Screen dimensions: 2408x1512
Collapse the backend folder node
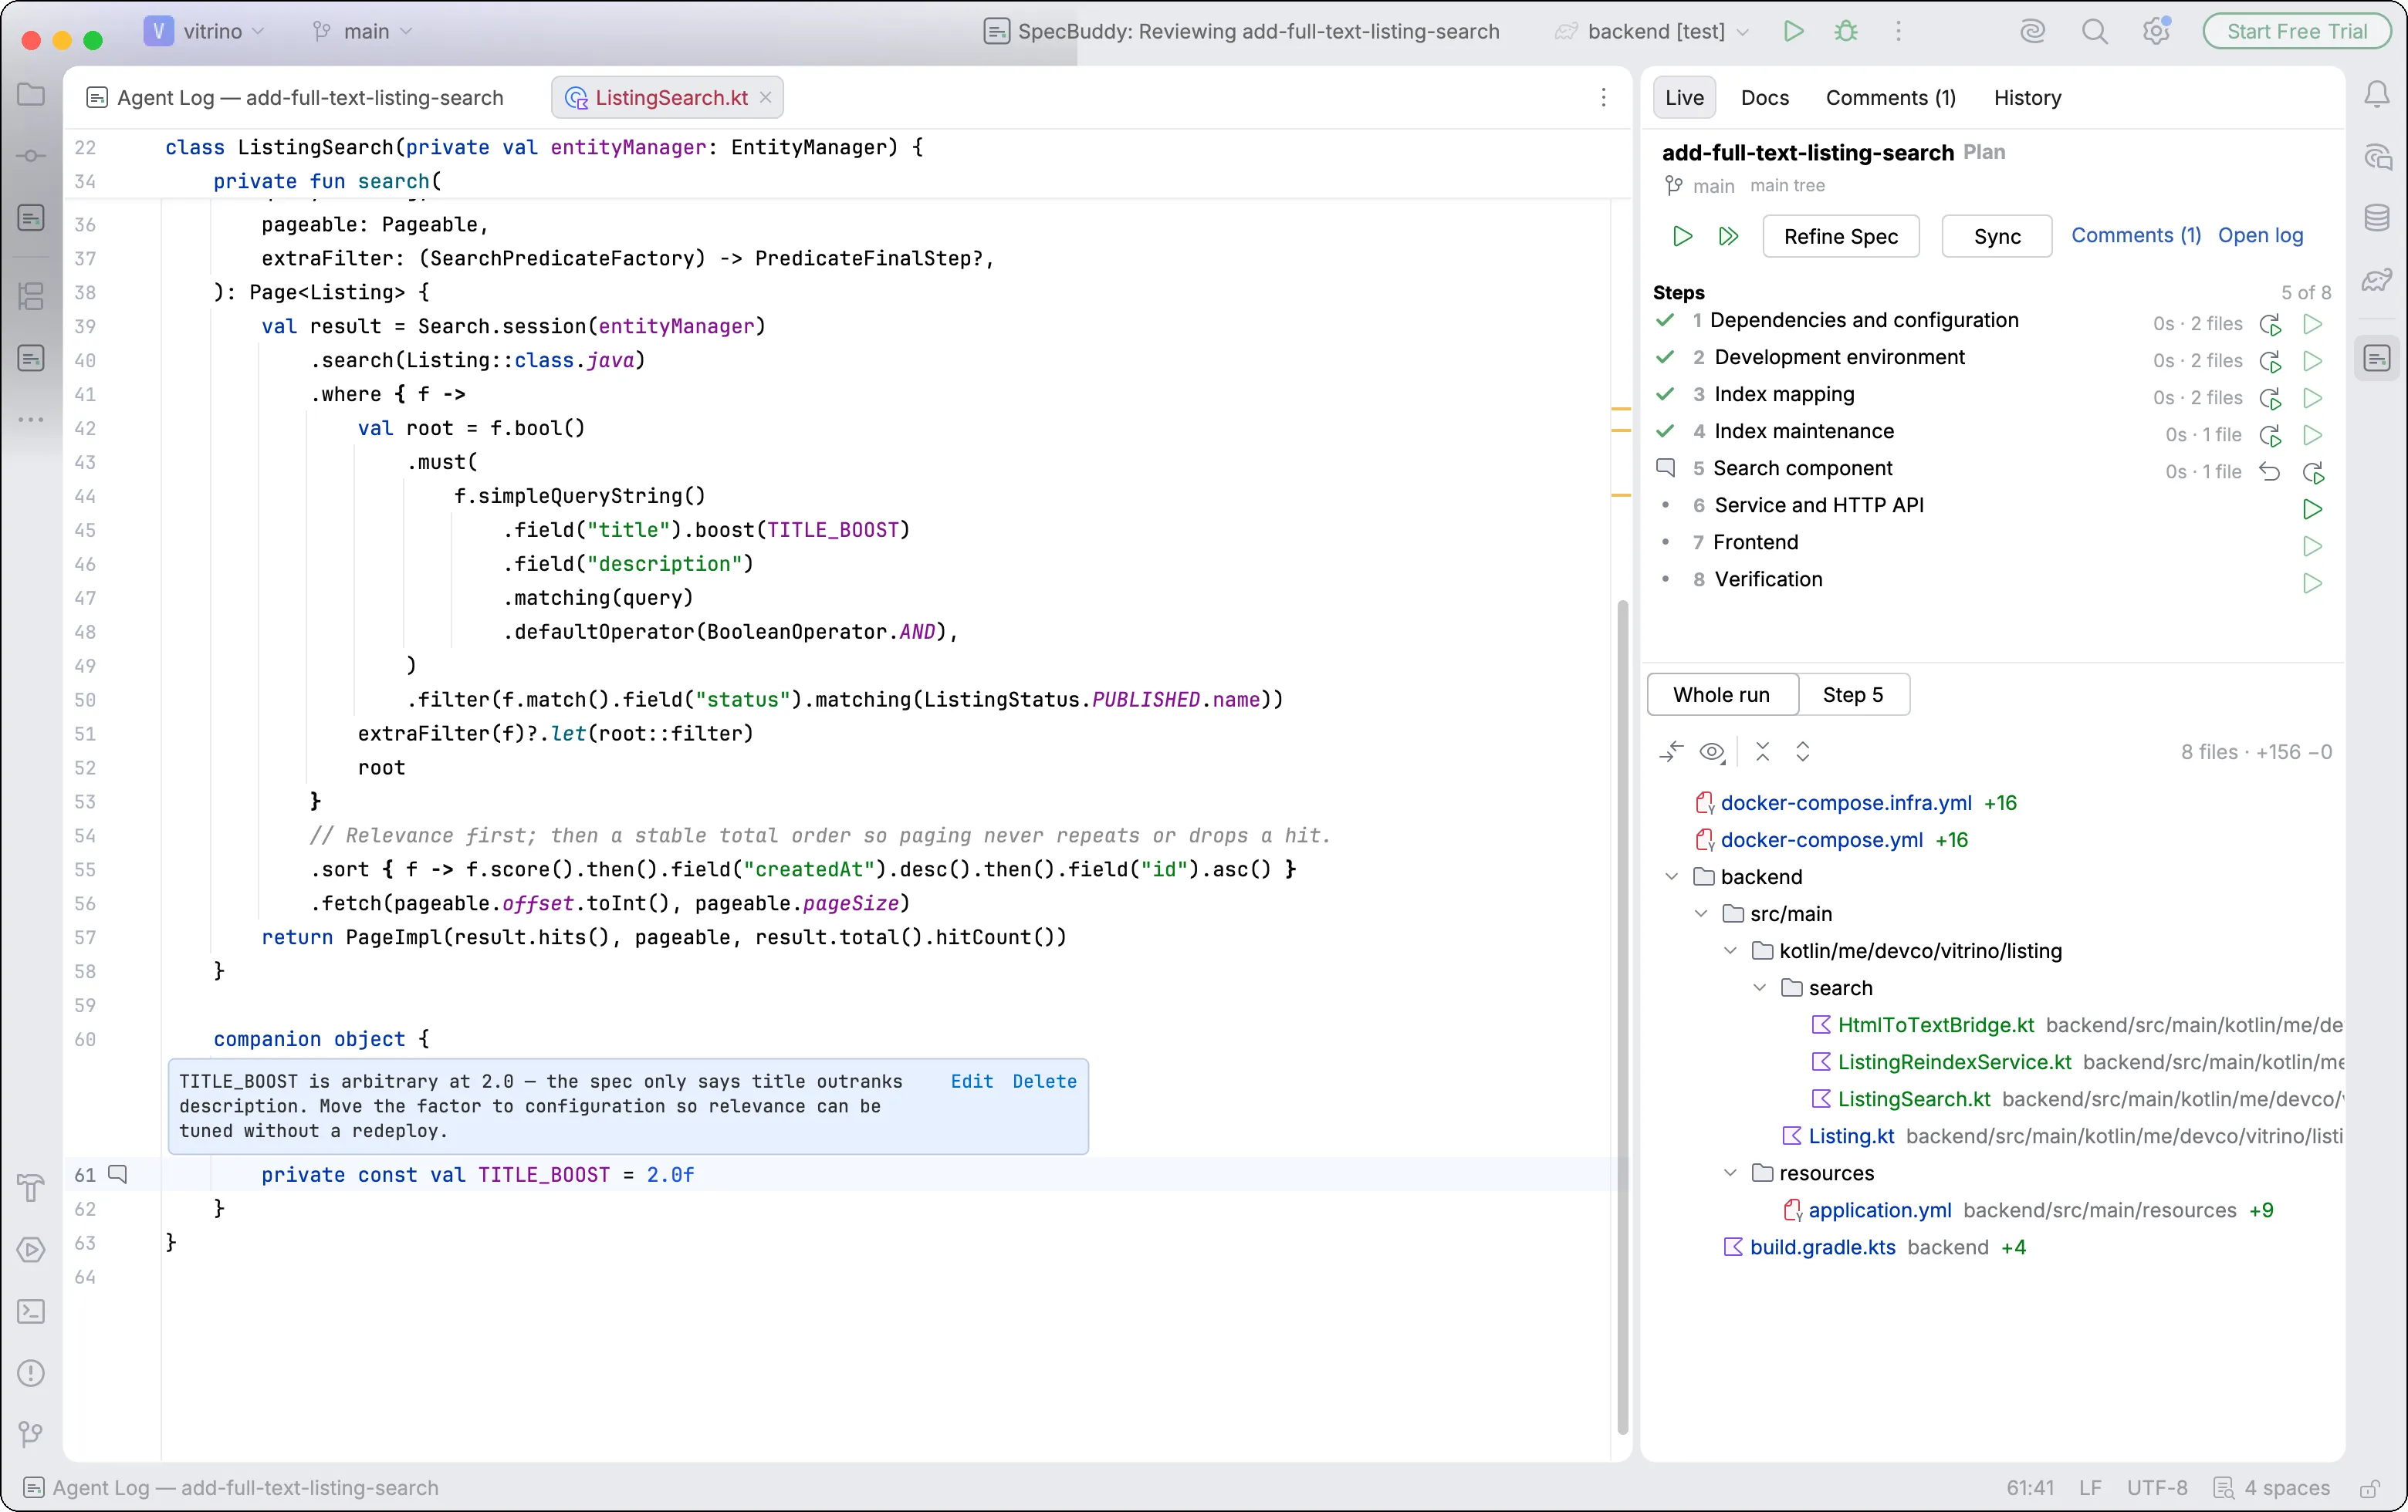click(1671, 876)
